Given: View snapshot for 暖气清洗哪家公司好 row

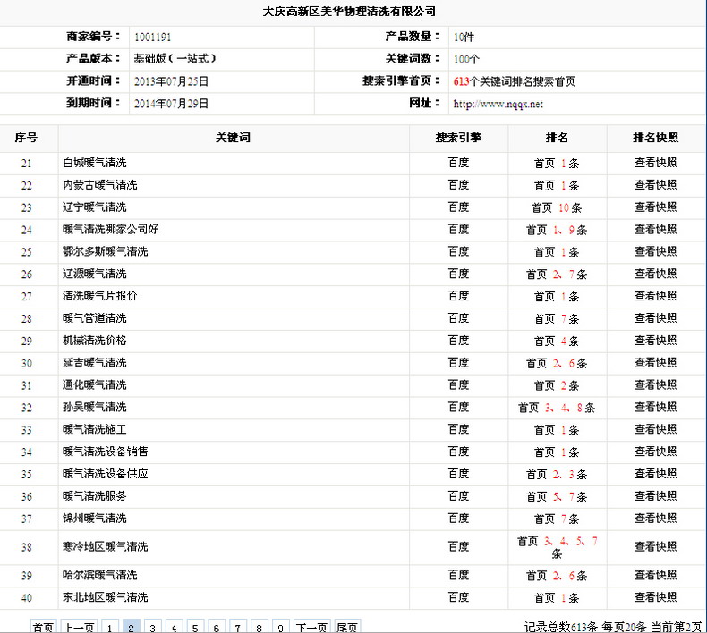Looking at the screenshot, I should click(x=656, y=229).
